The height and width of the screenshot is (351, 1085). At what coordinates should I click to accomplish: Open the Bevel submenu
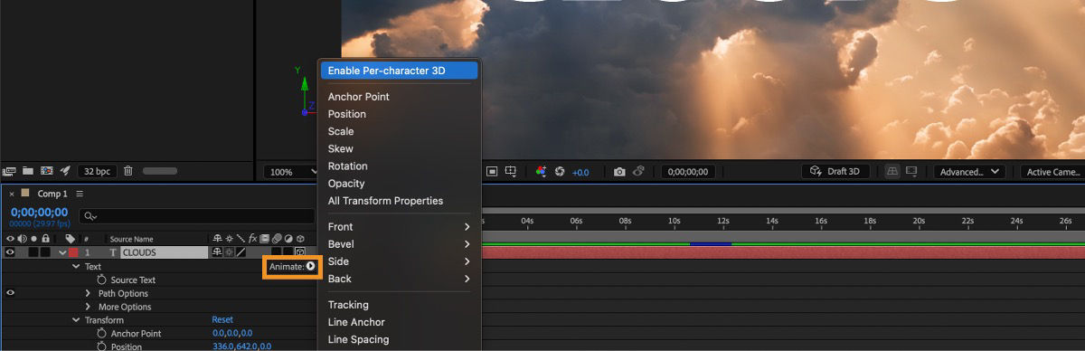tap(400, 244)
